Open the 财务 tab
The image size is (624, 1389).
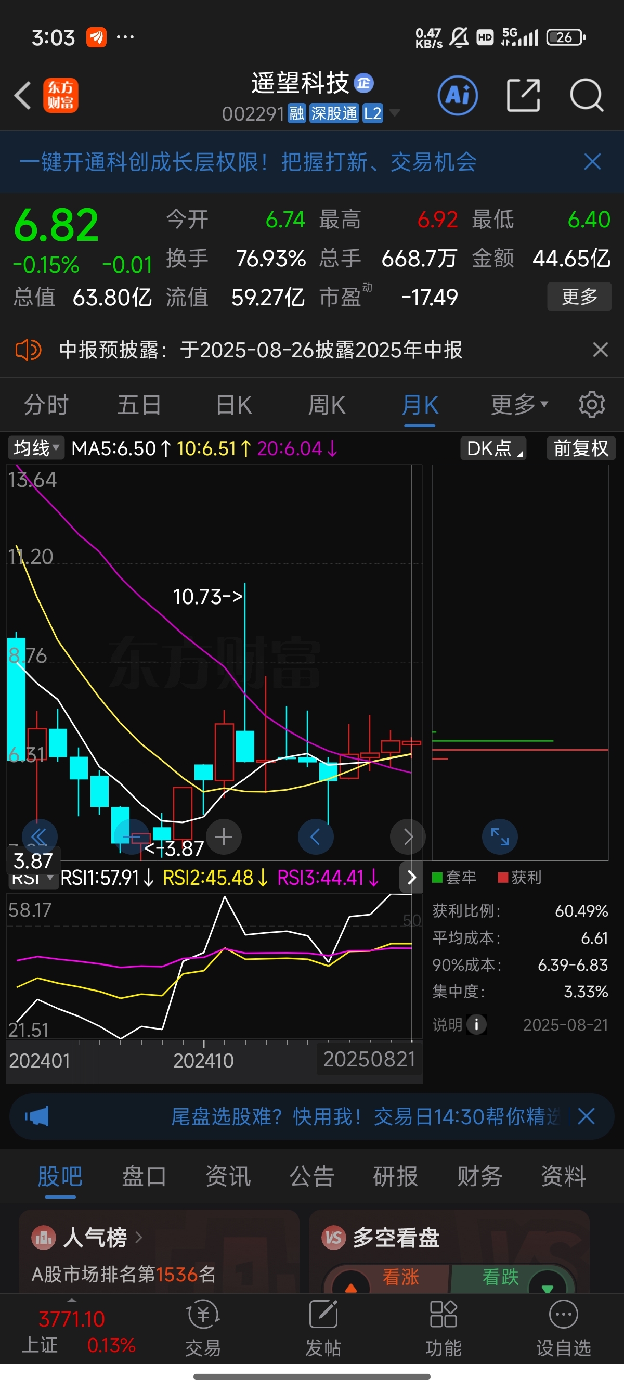(479, 1176)
